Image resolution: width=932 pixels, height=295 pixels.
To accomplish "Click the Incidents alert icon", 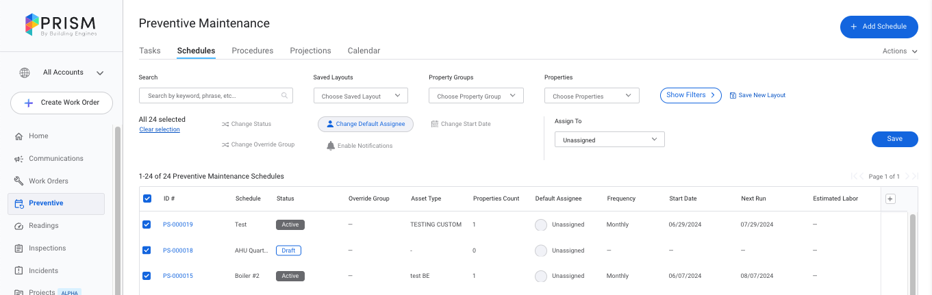I will point(19,271).
